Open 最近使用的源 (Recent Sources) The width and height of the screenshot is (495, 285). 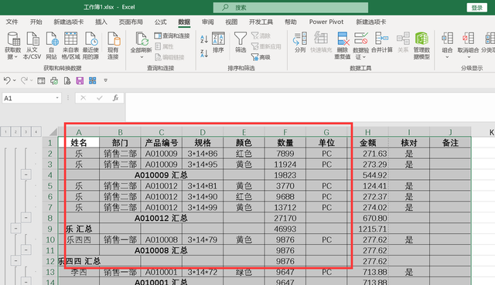click(90, 46)
